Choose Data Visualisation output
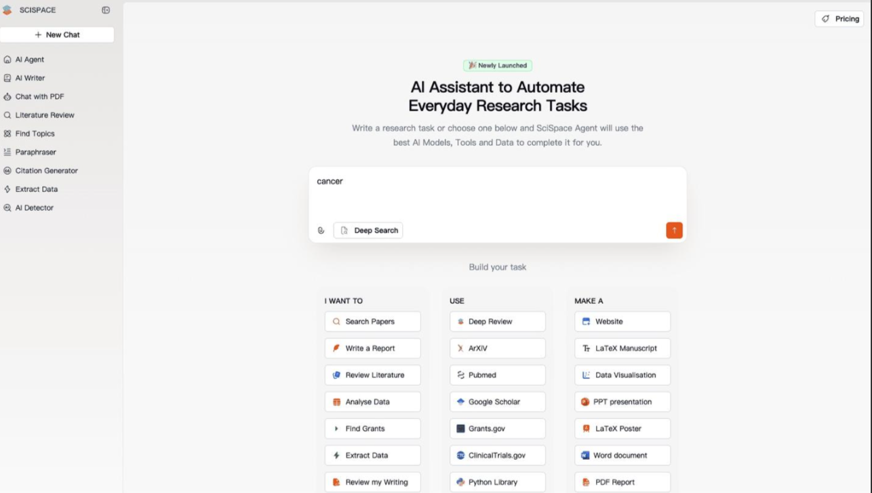Image resolution: width=872 pixels, height=493 pixels. pyautogui.click(x=622, y=375)
